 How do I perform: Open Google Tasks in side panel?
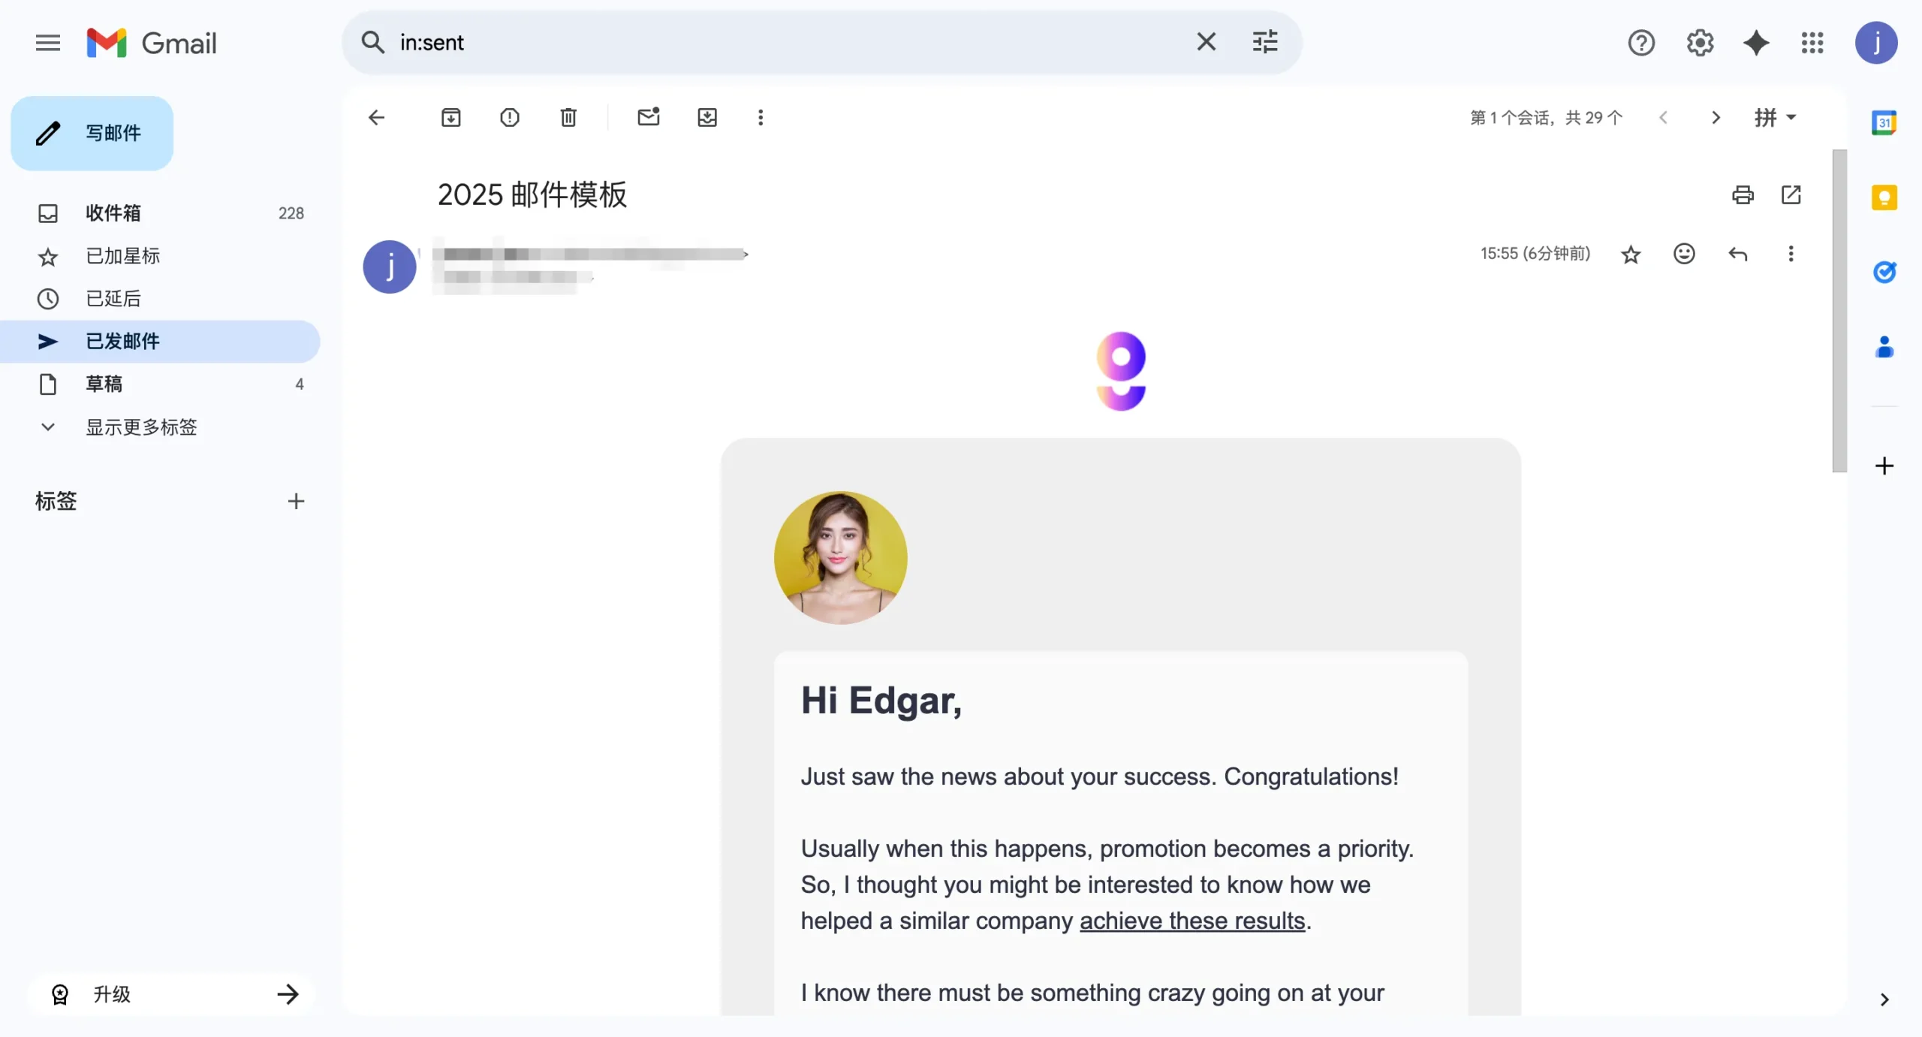click(x=1884, y=272)
